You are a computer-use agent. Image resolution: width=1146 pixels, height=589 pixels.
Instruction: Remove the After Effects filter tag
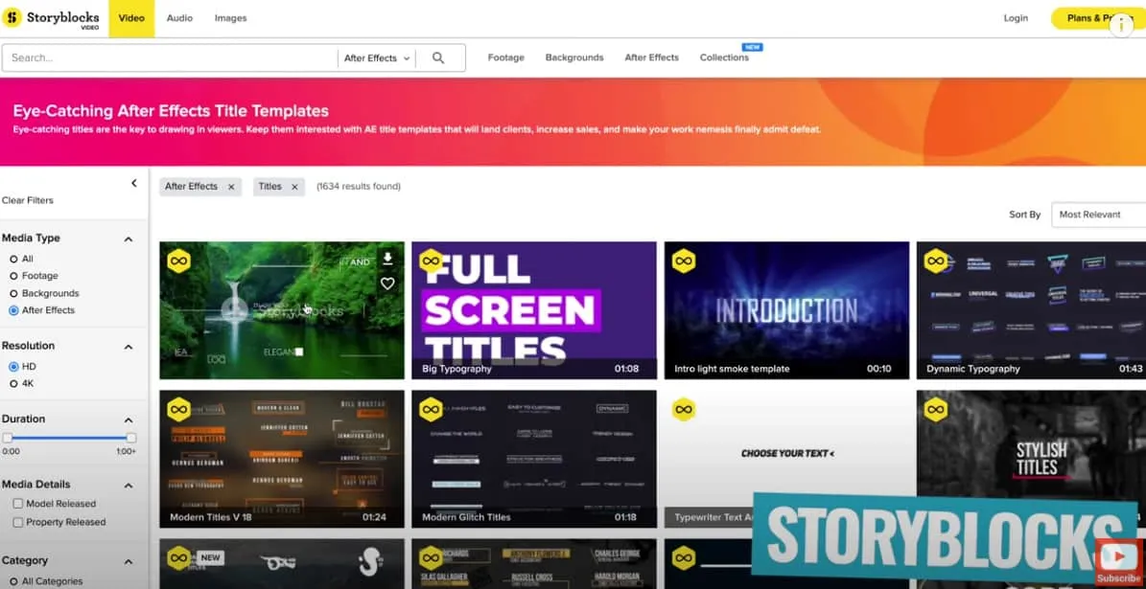point(231,187)
